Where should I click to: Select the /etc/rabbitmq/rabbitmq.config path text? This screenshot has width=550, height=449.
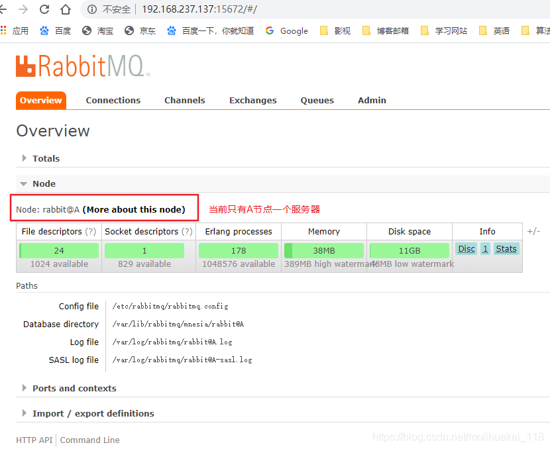click(x=170, y=307)
